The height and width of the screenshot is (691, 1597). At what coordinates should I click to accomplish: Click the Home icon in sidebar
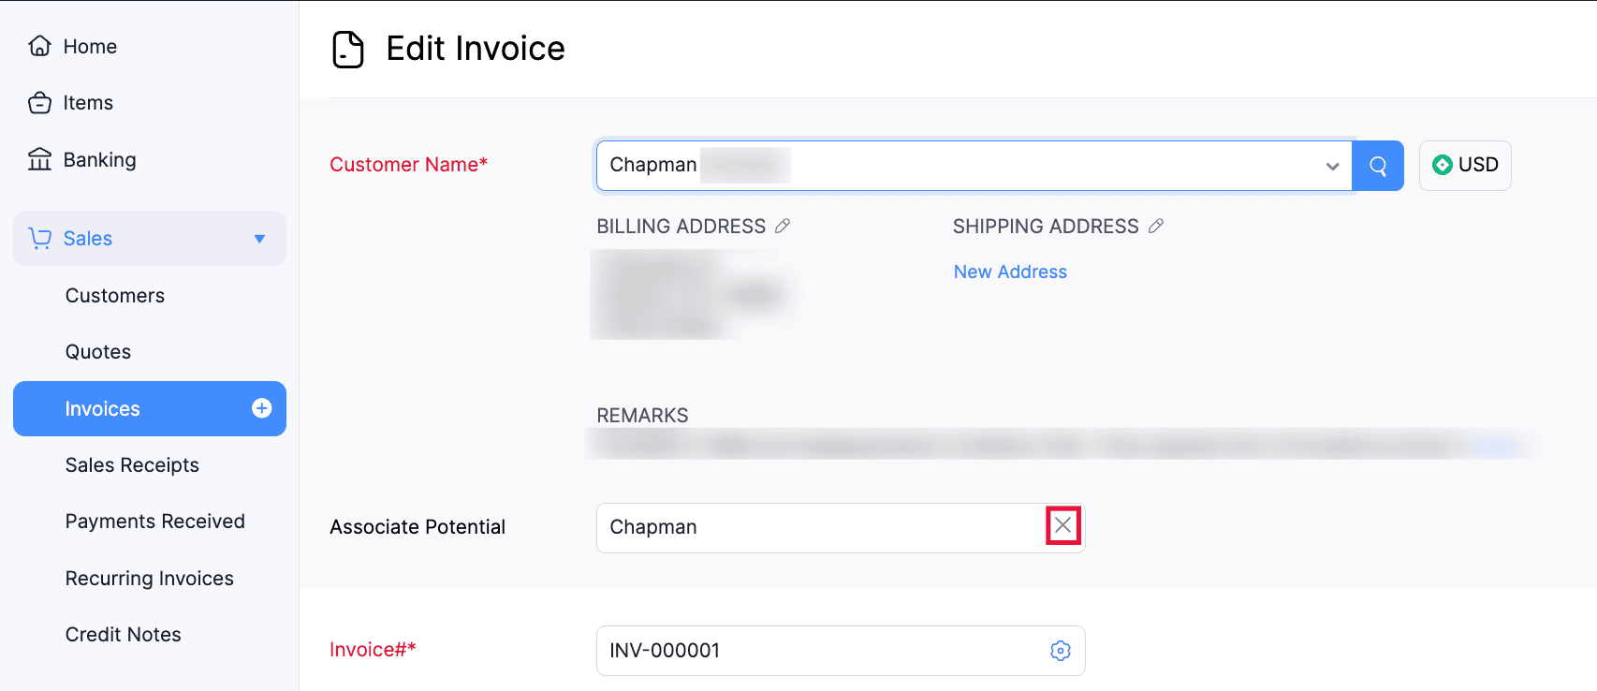[x=39, y=46]
